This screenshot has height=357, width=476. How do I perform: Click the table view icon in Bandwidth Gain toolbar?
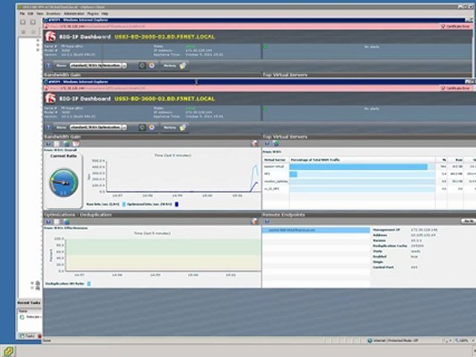pos(57,144)
